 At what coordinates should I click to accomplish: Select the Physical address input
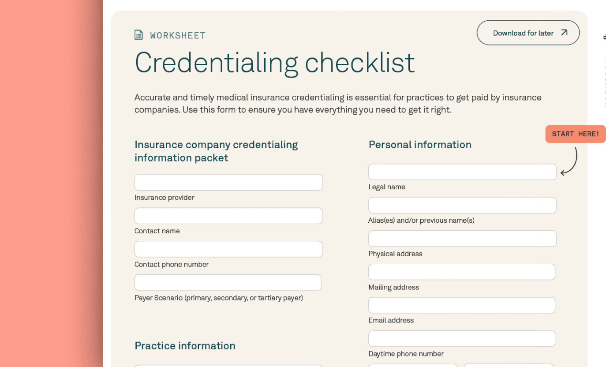pyautogui.click(x=462, y=239)
